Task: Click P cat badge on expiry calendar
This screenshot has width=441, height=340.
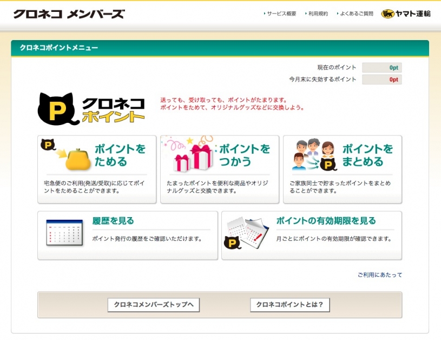Action: (x=233, y=243)
